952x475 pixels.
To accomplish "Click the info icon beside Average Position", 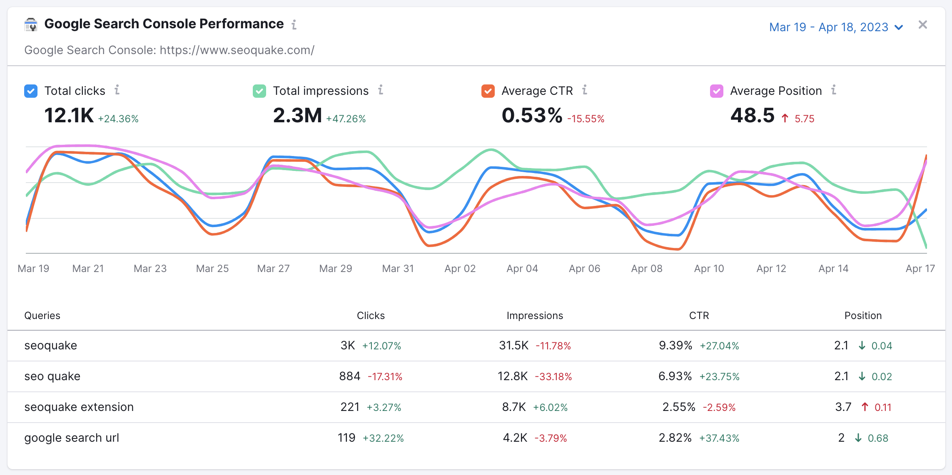I will click(x=833, y=90).
